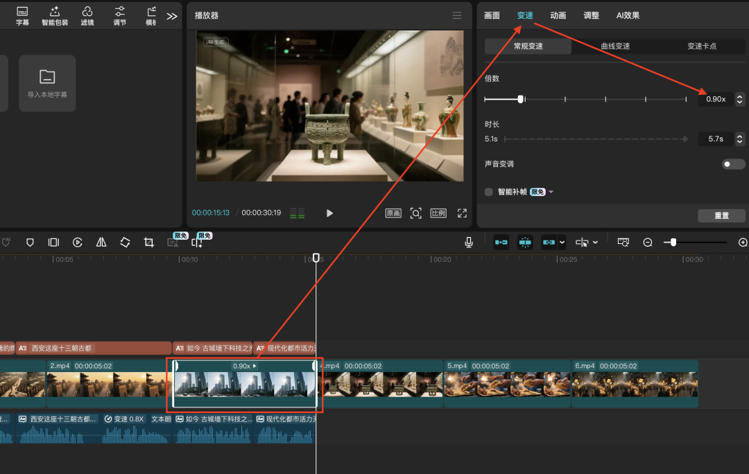749x474 pixels.
Task: Switch to the 动画 tab
Action: [x=558, y=15]
